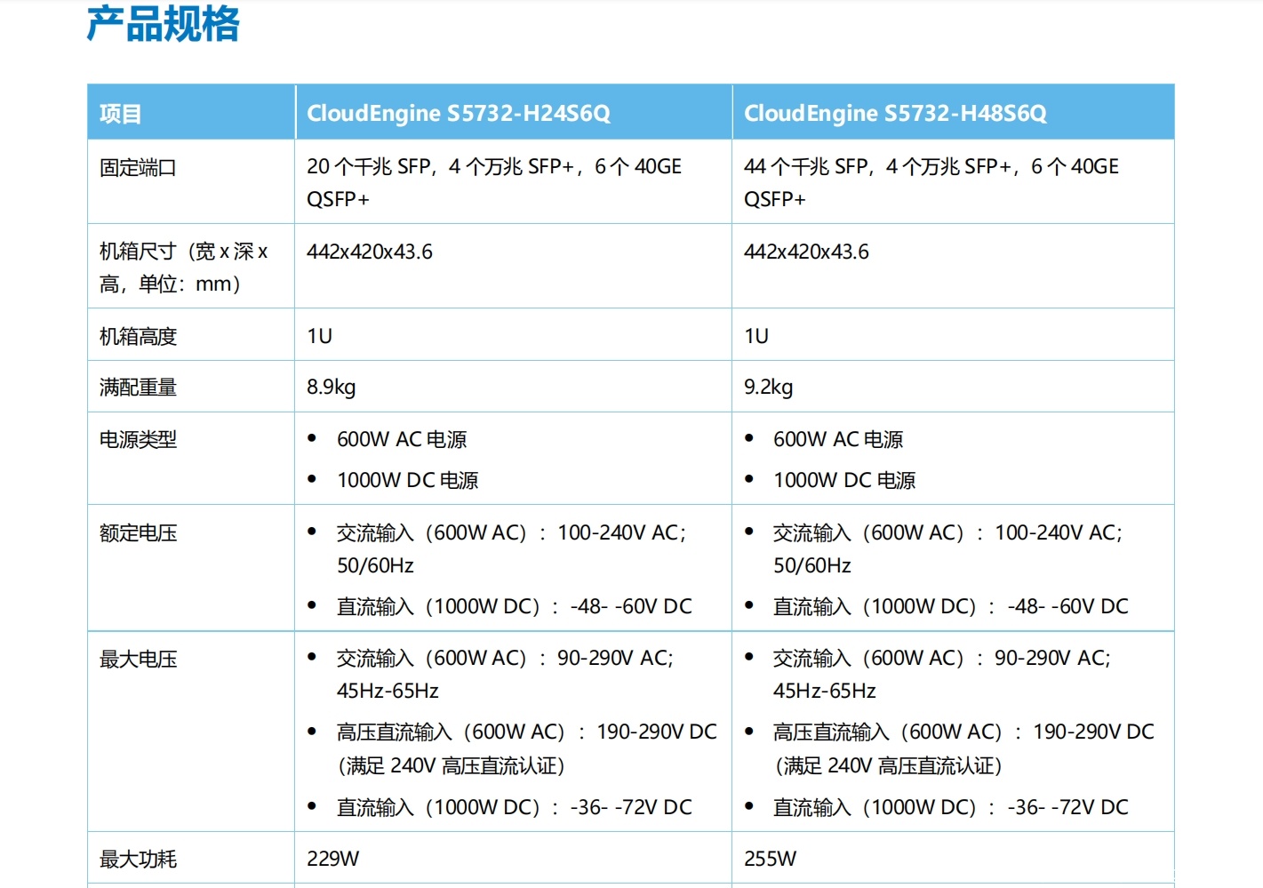Click the 产品规格 page heading
Viewport: 1263px width, 888px height.
(163, 24)
